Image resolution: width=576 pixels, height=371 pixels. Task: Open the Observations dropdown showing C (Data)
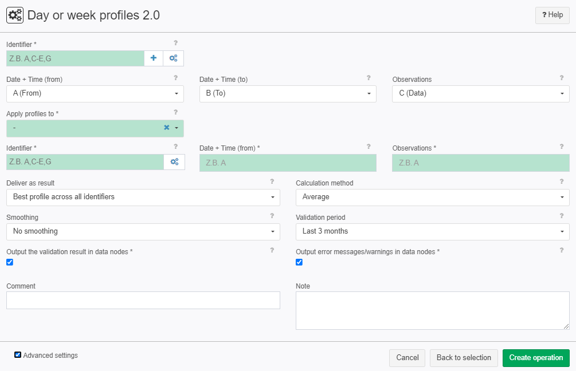coord(480,93)
